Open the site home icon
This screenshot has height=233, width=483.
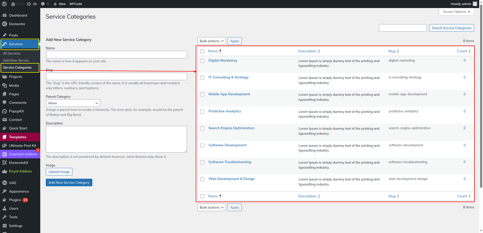13,4
